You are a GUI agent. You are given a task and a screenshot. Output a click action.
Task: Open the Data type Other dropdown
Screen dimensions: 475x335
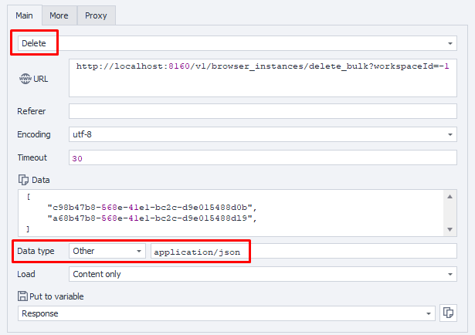point(107,251)
